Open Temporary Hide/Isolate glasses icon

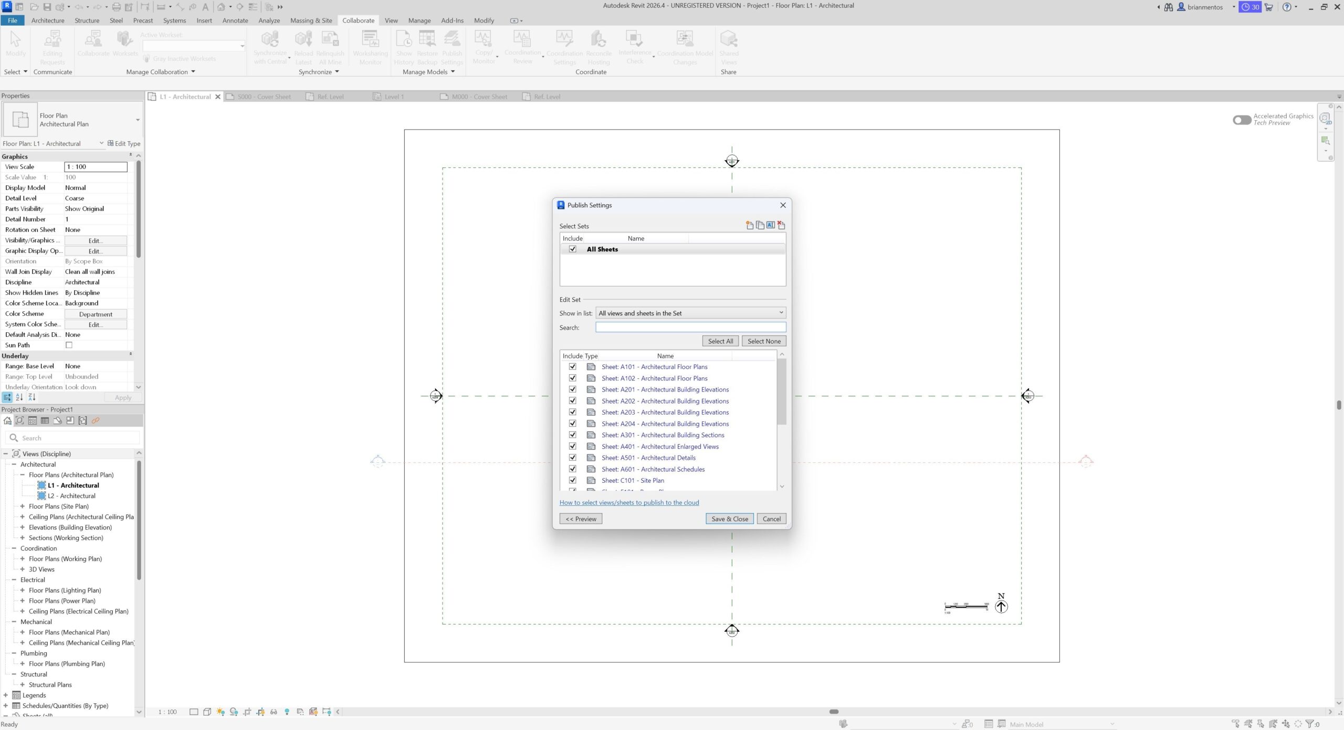click(274, 712)
